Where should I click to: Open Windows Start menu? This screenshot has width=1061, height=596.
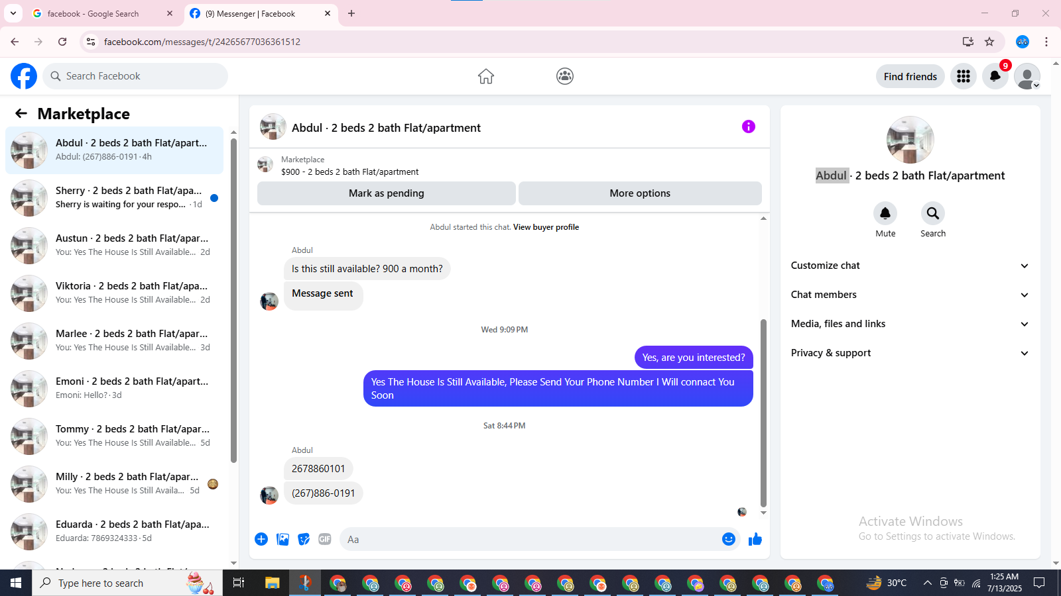[x=16, y=583]
